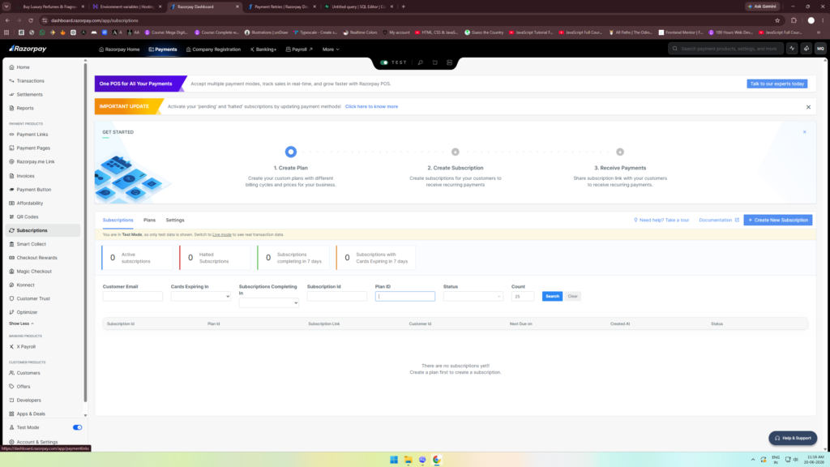Image resolution: width=830 pixels, height=467 pixels.
Task: Select the Smart Collect sidebar icon
Action: tap(11, 244)
